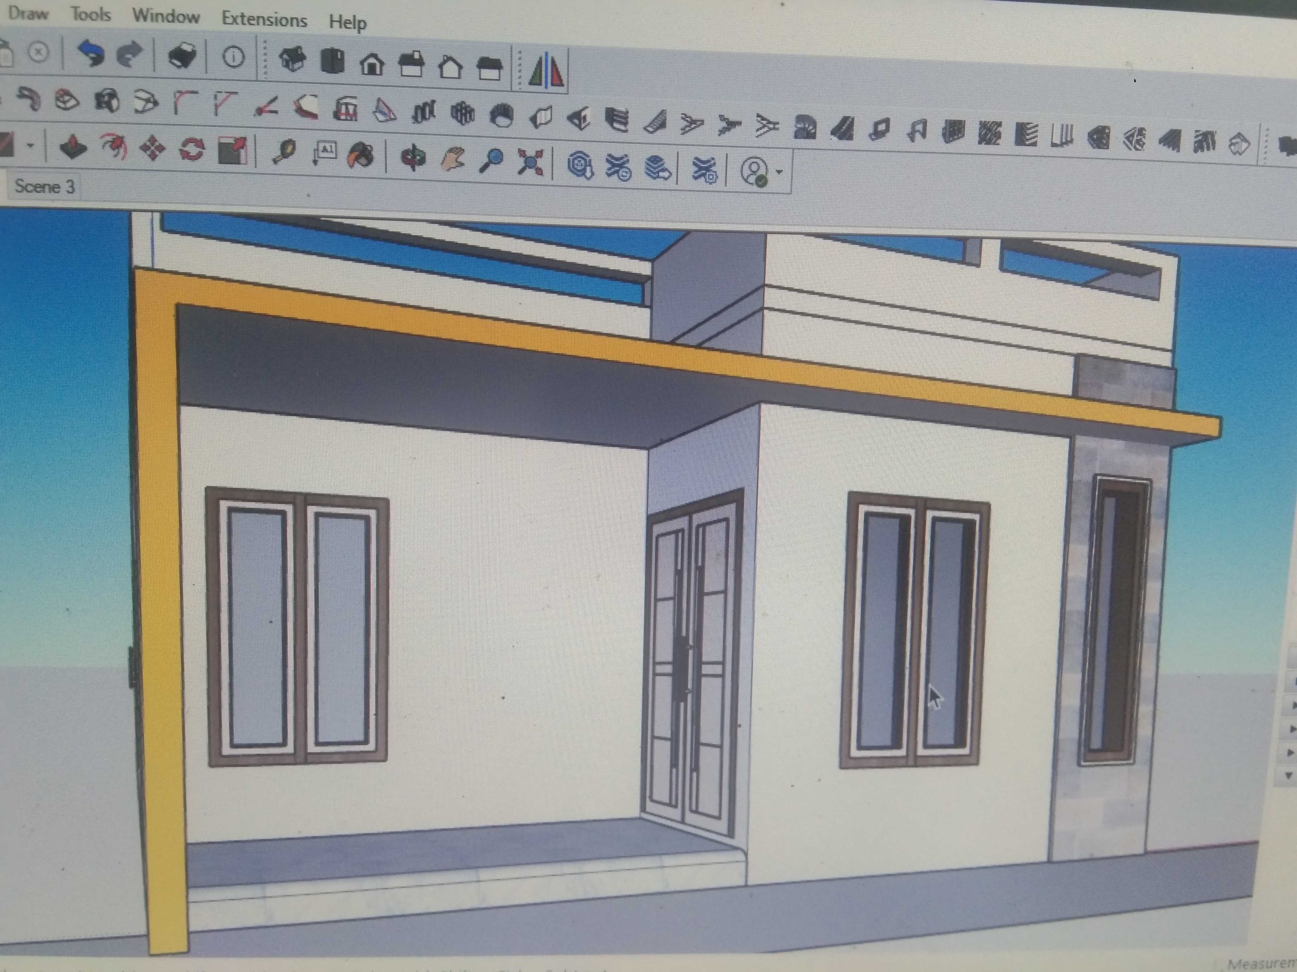Select the Scale tool
Screen dimensions: 1297x972
(233, 150)
